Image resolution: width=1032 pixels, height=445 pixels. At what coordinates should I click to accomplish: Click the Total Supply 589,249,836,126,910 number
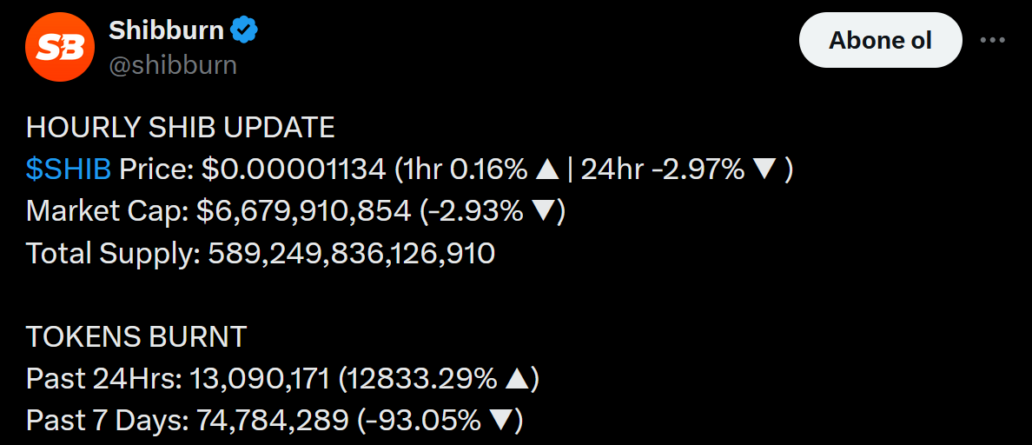[352, 254]
